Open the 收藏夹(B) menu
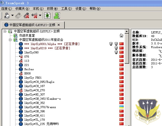 pyautogui.click(x=22, y=9)
